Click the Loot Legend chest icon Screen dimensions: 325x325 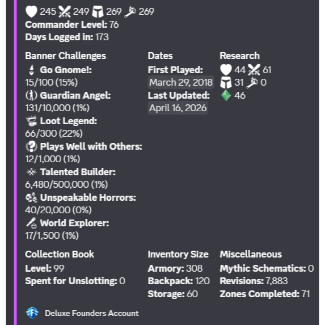(31, 121)
